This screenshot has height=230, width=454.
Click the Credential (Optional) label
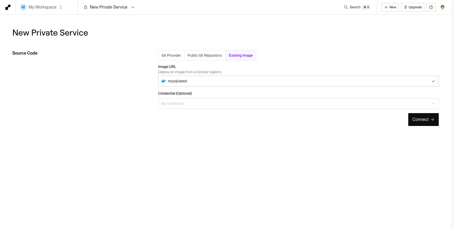pyautogui.click(x=175, y=93)
